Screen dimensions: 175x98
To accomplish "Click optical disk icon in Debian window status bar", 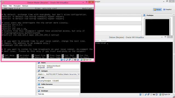I will pos(143,94).
